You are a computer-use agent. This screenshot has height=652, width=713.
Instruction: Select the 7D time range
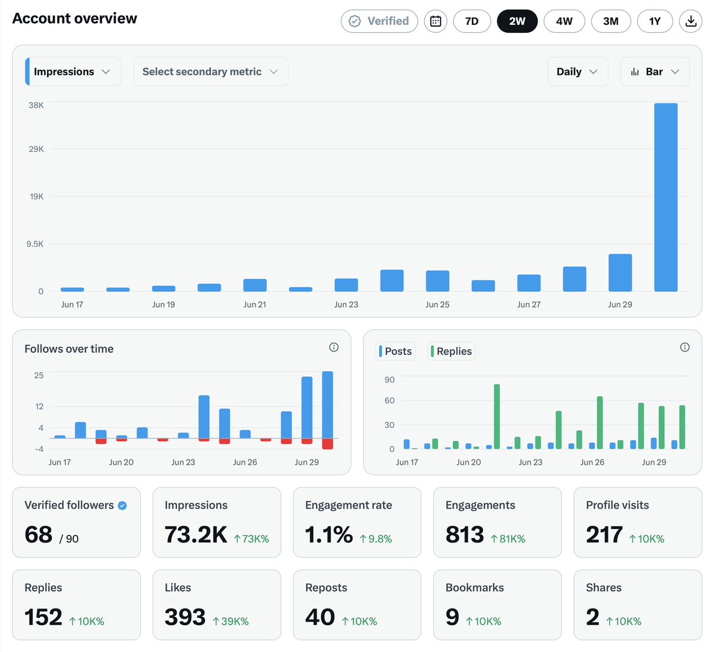point(472,21)
